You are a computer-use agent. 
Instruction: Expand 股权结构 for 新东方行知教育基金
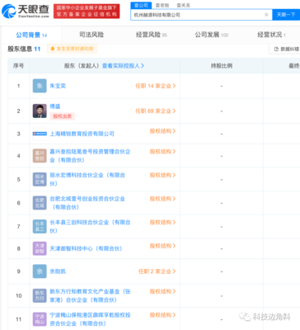tap(162, 291)
